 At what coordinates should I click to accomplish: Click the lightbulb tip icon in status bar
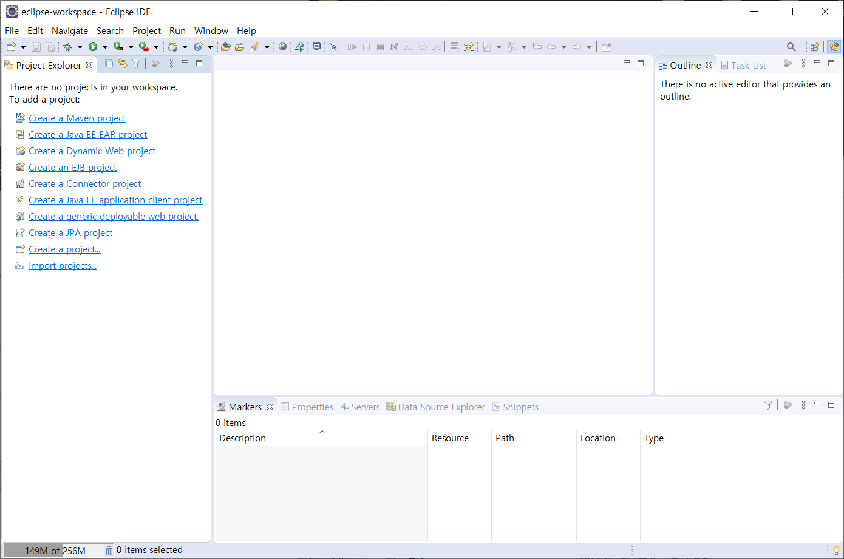tap(836, 551)
